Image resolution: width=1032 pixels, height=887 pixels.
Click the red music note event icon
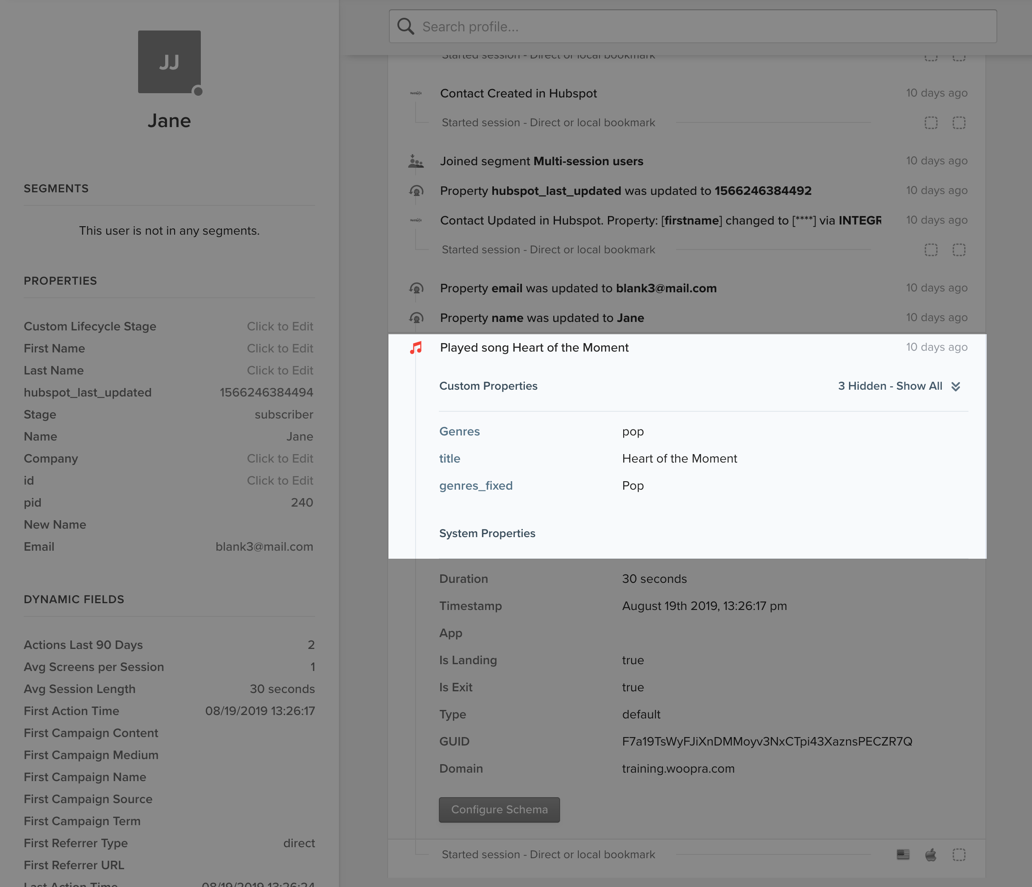tap(416, 348)
